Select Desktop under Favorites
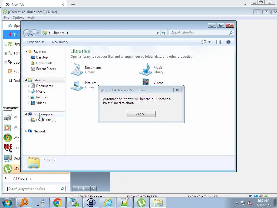The width and height of the screenshot is (277, 208). coord(42,57)
